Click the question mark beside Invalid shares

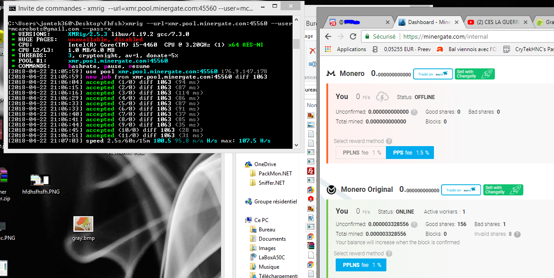[x=516, y=234]
